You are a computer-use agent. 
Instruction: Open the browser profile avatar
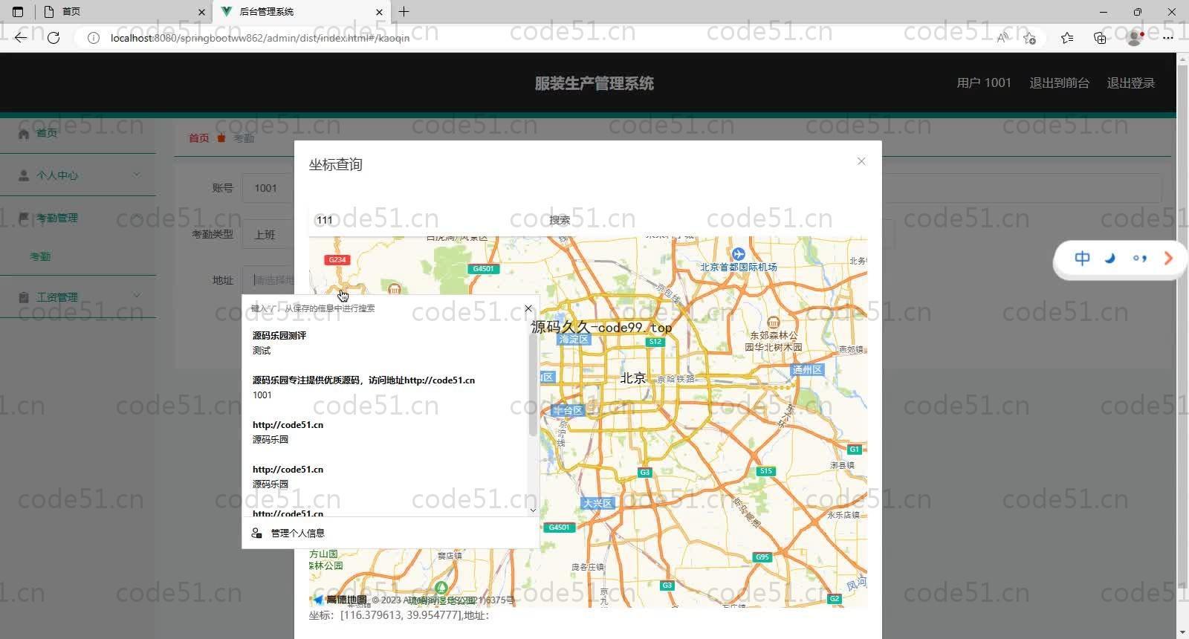pos(1135,38)
